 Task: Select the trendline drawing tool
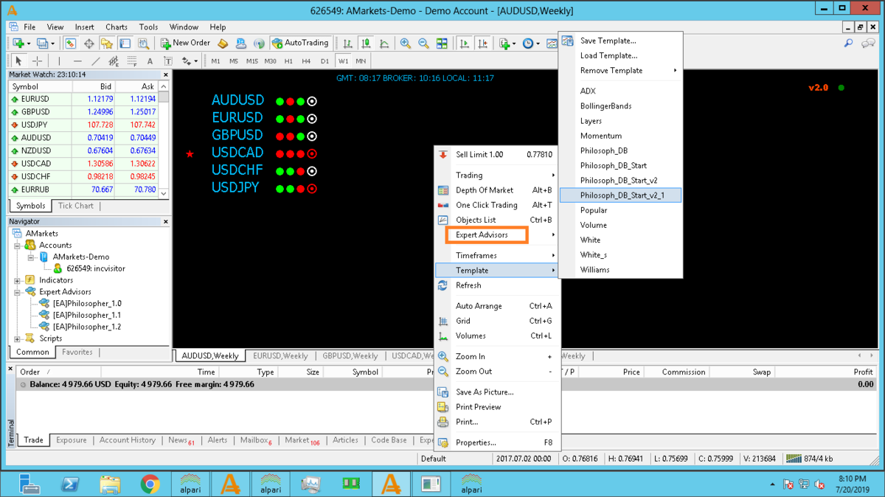pos(96,61)
